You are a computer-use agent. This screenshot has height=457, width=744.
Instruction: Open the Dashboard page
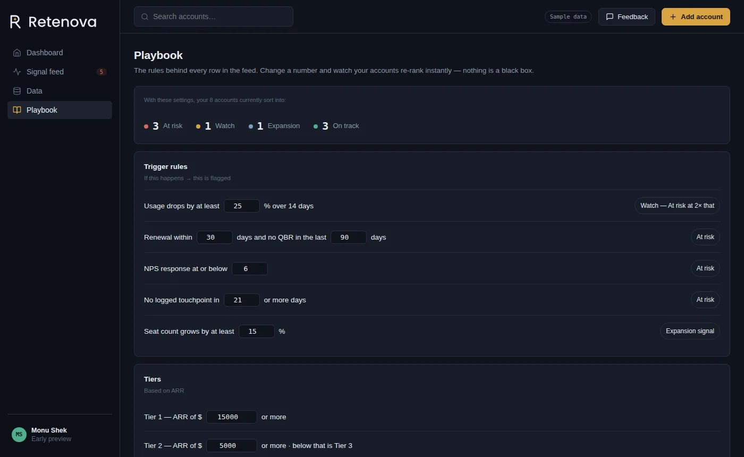point(60,53)
